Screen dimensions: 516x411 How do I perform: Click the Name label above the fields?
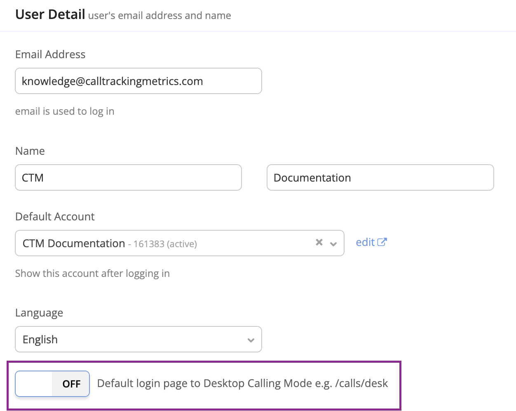coord(30,151)
